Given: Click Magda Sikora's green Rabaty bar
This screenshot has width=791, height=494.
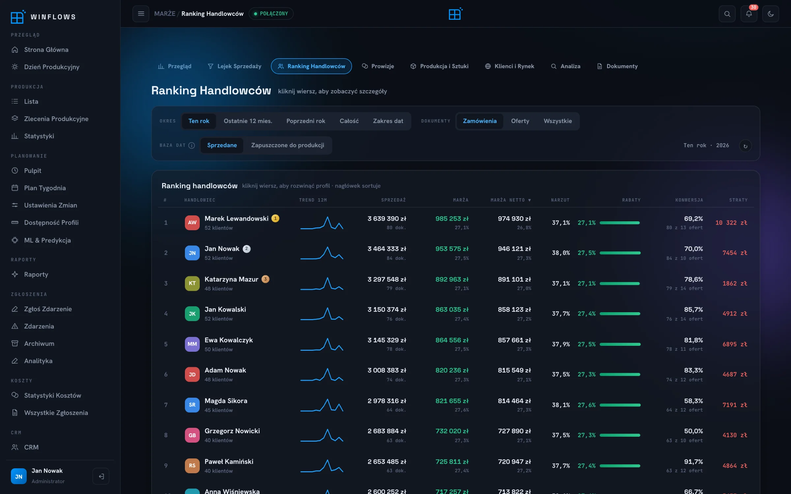Looking at the screenshot, I should pos(620,405).
